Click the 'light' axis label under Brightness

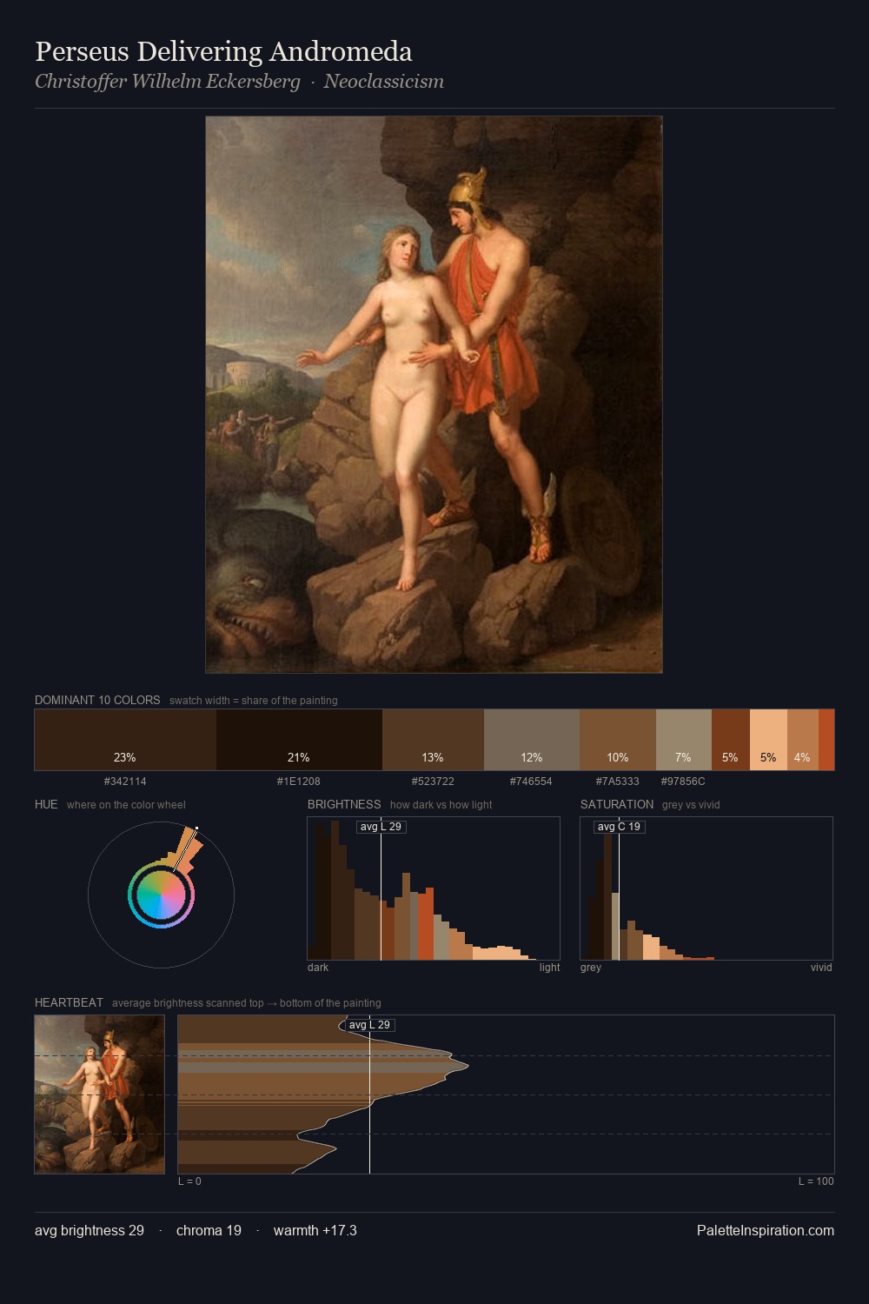click(550, 968)
